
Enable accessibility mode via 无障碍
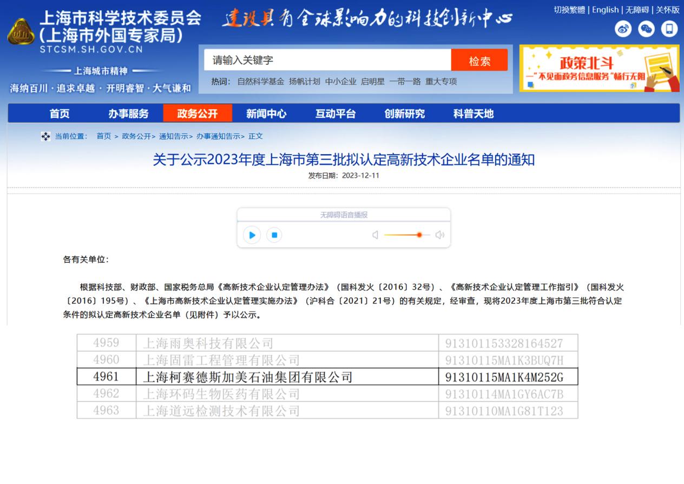637,10
